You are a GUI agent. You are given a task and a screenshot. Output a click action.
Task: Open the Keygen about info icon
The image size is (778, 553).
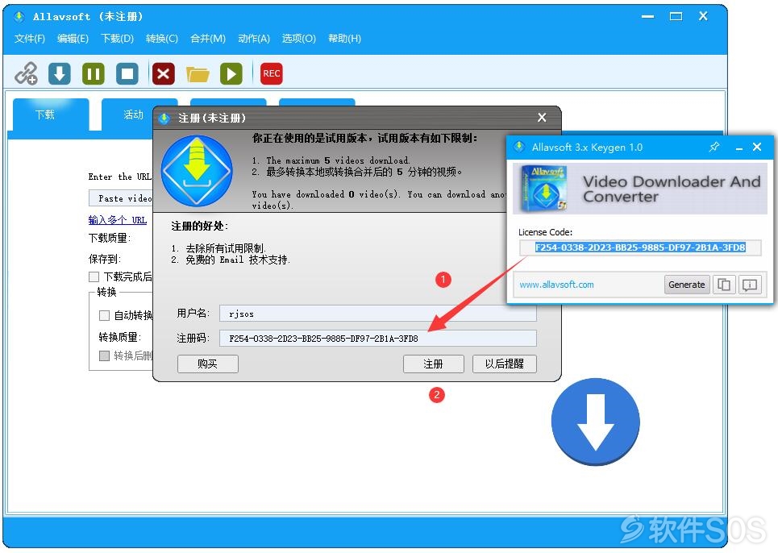pyautogui.click(x=750, y=285)
